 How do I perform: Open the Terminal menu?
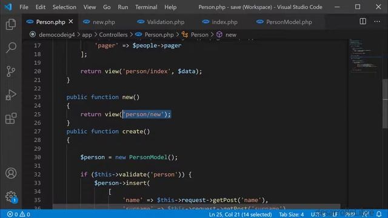pos(146,7)
